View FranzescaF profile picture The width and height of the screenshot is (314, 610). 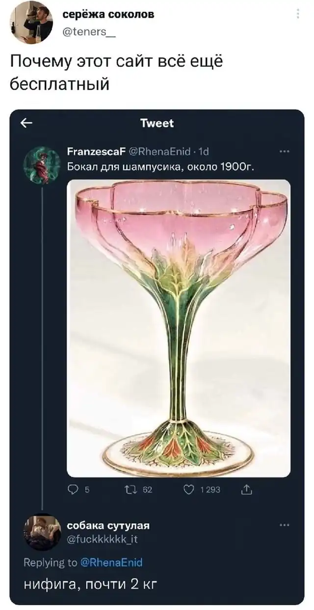42,165
